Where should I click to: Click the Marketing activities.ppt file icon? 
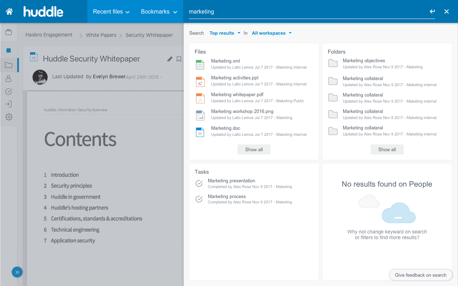(200, 82)
